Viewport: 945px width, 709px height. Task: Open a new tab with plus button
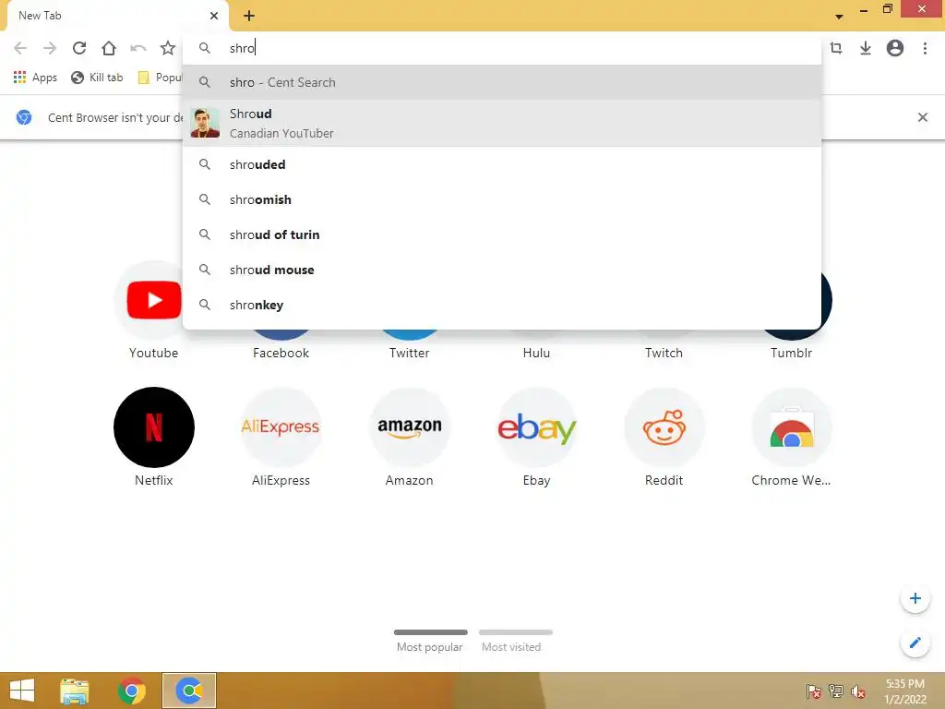(249, 16)
